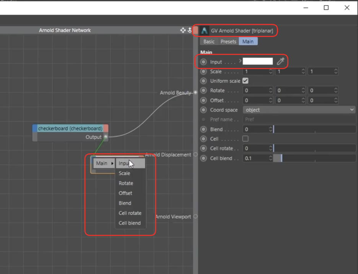
Task: Click the Blend slider bar
Action: (315, 130)
